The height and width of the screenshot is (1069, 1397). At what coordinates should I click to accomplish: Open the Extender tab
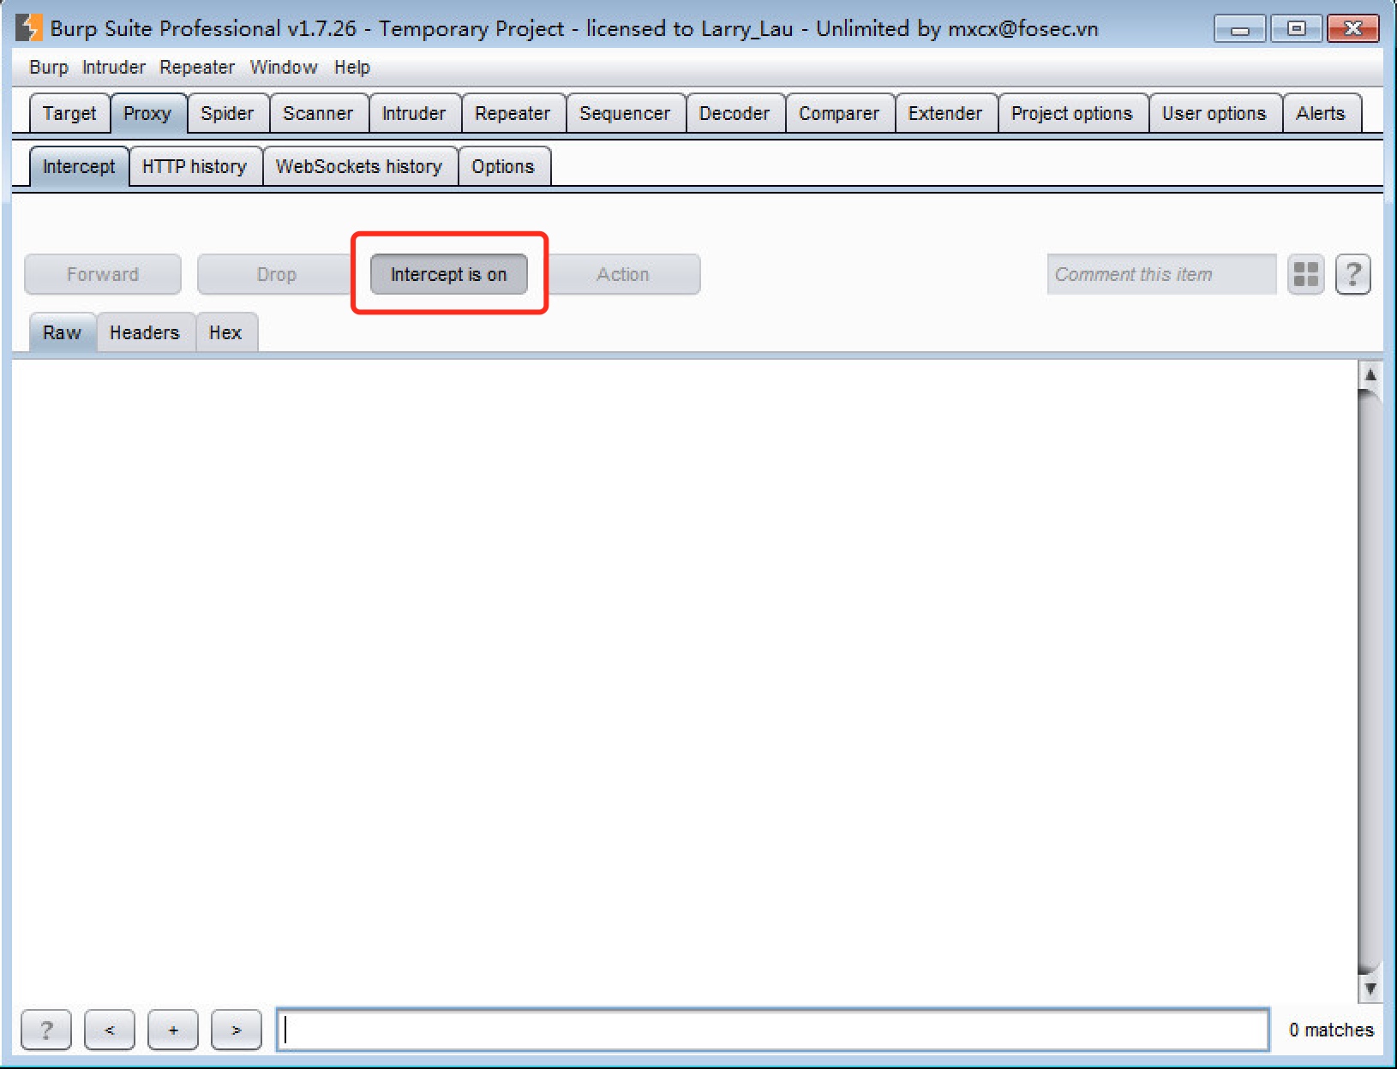pyautogui.click(x=945, y=113)
